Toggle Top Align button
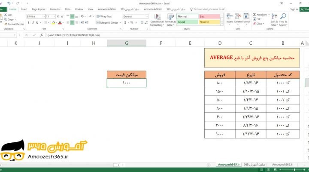 68,16
